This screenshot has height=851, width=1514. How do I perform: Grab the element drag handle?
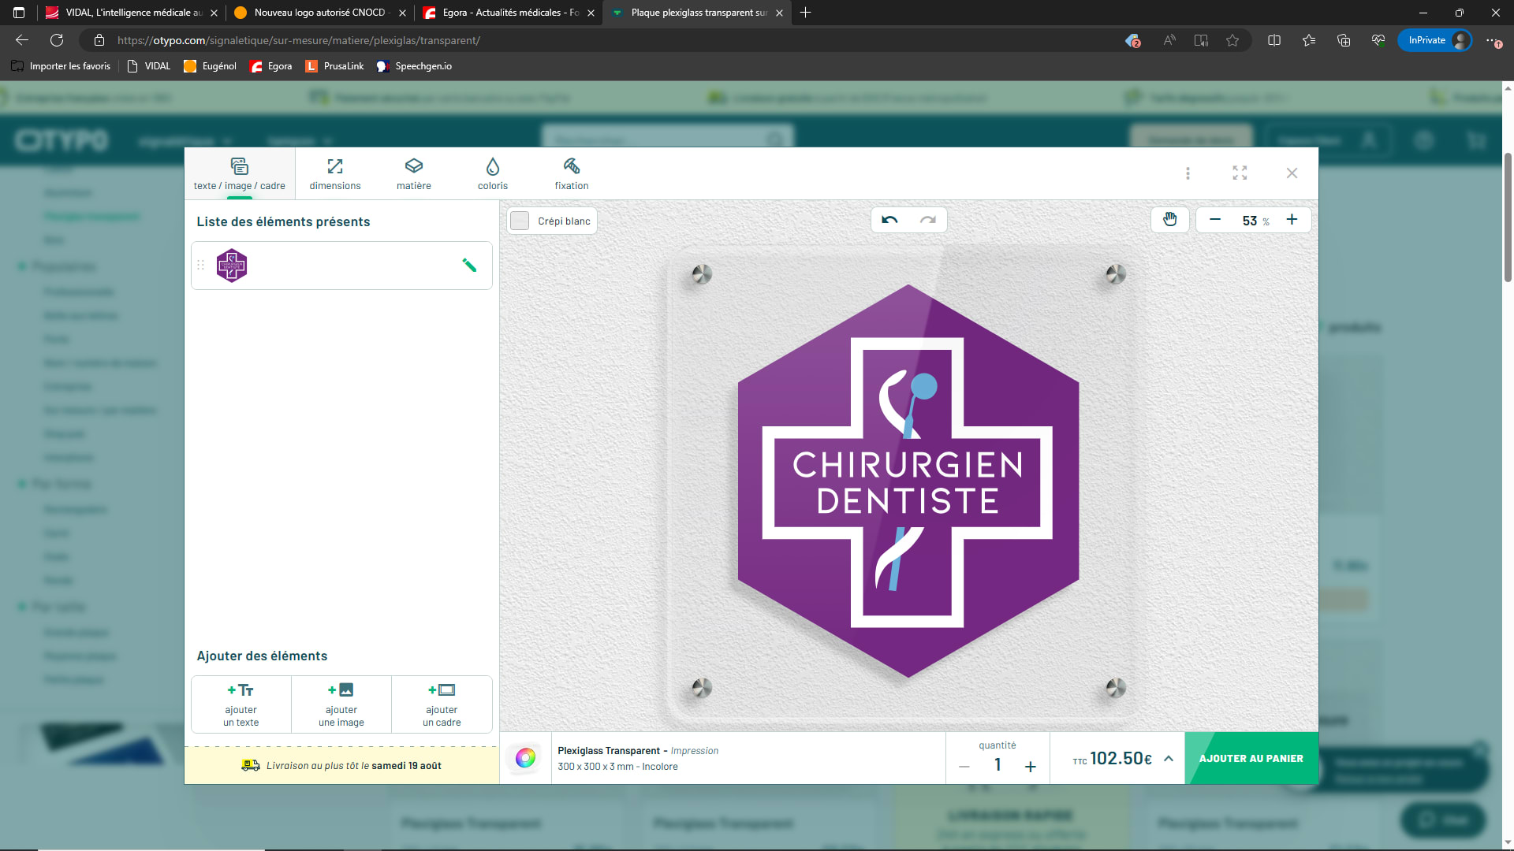[x=200, y=266]
